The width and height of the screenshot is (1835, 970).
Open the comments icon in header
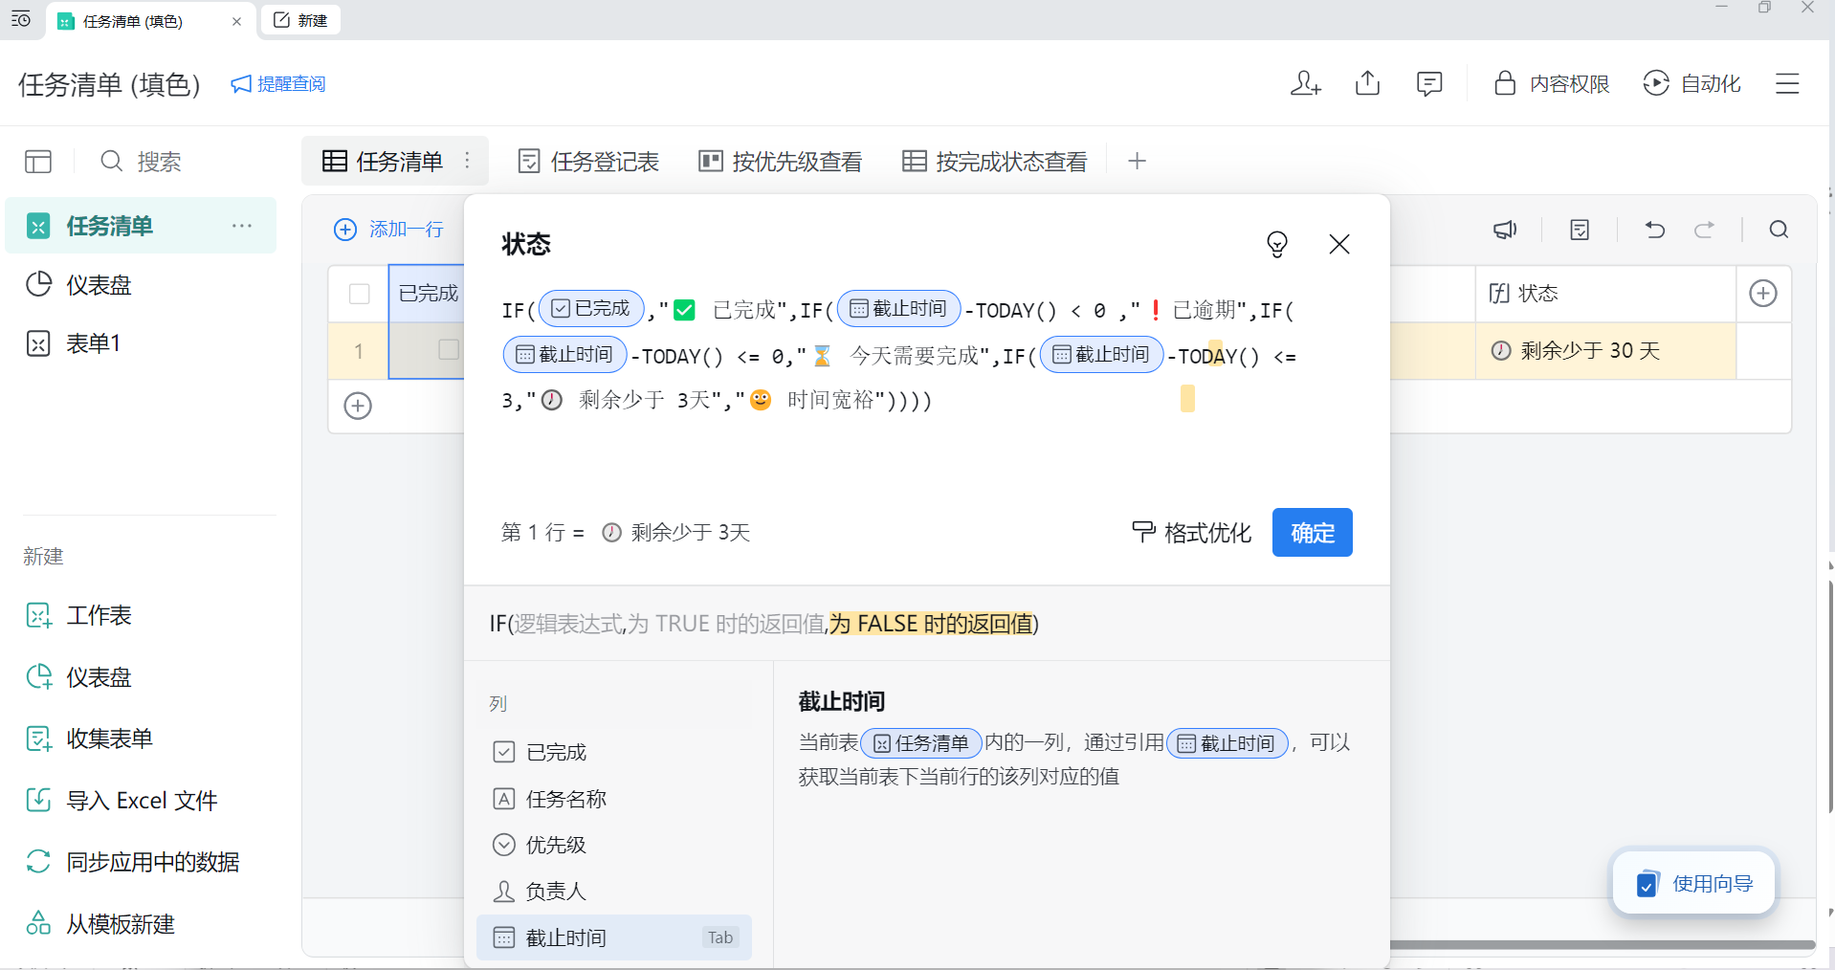pos(1428,84)
